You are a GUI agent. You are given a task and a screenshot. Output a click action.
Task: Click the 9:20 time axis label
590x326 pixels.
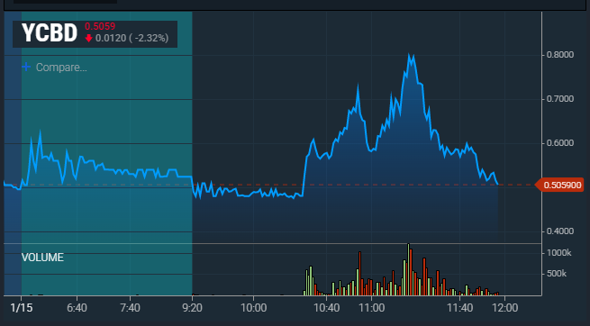coord(192,308)
